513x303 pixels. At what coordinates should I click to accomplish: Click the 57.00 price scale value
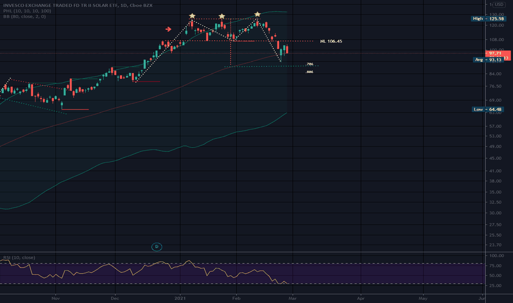(496, 127)
